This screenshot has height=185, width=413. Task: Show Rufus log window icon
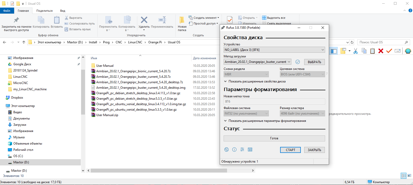[250, 150]
